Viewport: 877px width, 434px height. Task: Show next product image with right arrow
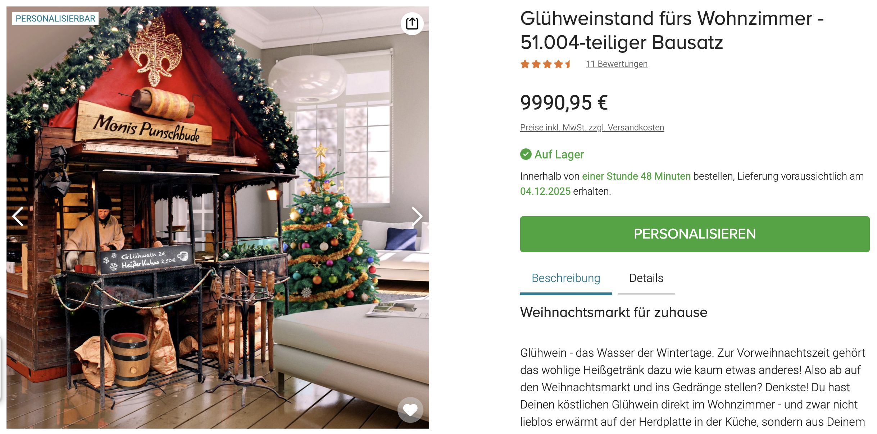click(x=417, y=216)
